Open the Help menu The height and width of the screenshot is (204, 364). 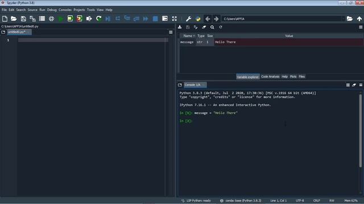[109, 10]
